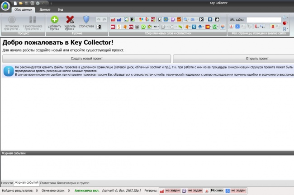This screenshot has height=195, width=294.
Task: Click the thumbs-up icon
Action: [217, 19]
